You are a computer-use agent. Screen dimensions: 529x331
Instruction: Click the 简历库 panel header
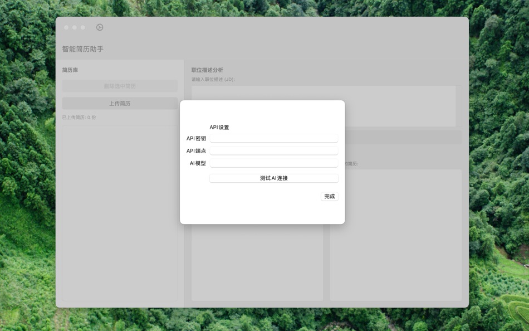pos(70,70)
